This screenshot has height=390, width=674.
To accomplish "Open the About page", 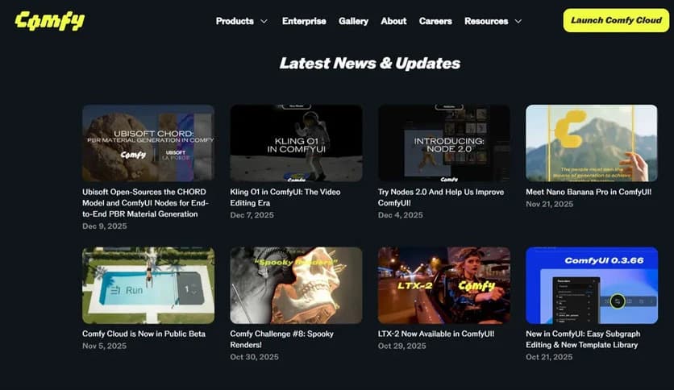I will 393,21.
